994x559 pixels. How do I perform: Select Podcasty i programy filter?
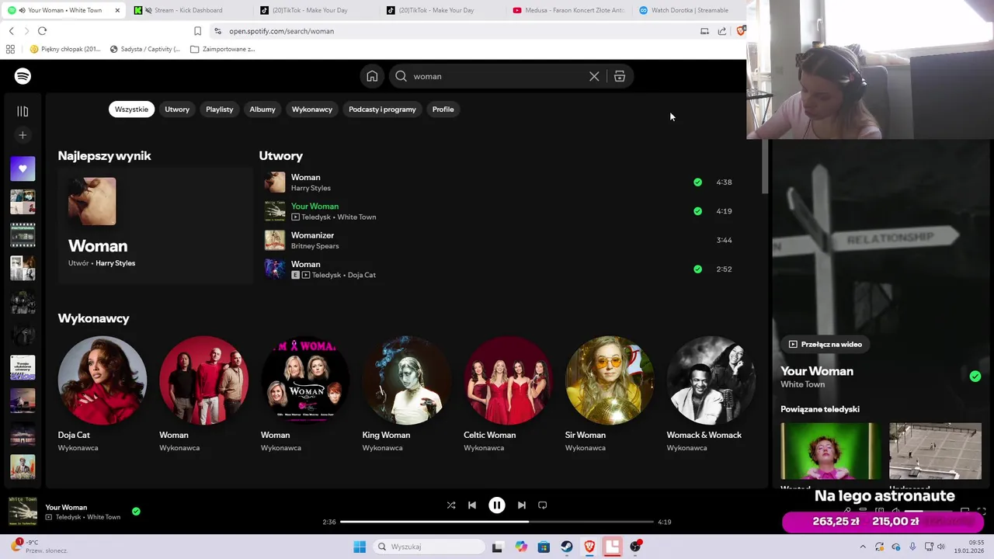click(x=382, y=109)
